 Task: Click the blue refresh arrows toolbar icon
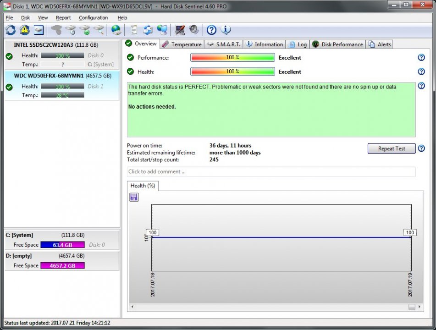click(x=11, y=30)
